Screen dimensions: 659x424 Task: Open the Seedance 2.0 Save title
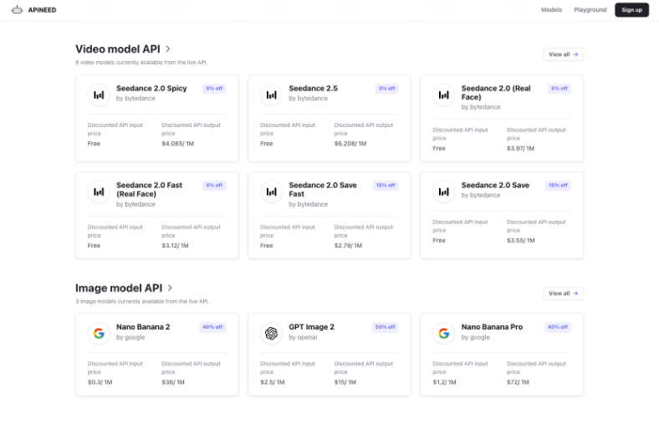click(495, 185)
